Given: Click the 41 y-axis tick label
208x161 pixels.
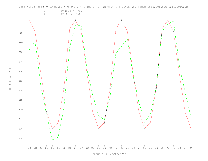Looking at the screenshot, I should click(20, 23).
